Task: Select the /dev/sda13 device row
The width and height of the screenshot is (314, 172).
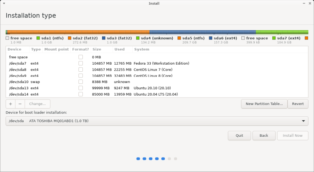Action: tap(157, 88)
